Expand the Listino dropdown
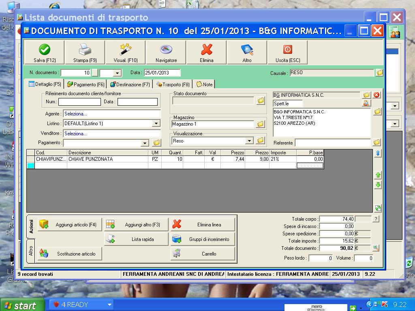This screenshot has width=415, height=311. point(156,124)
